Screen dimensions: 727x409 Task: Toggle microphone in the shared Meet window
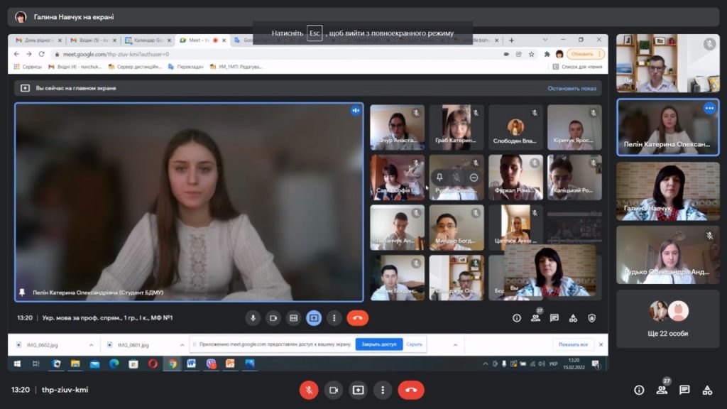253,318
